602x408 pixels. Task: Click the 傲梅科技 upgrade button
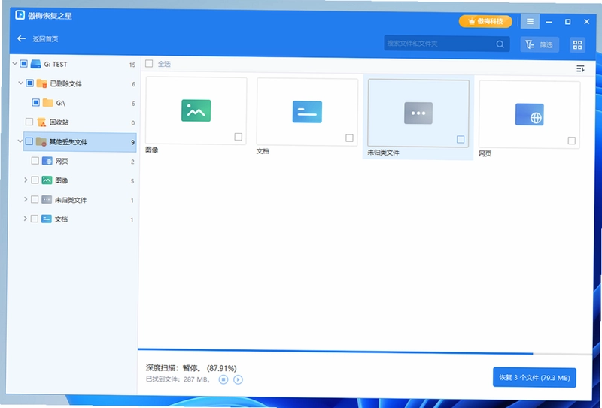pyautogui.click(x=485, y=22)
